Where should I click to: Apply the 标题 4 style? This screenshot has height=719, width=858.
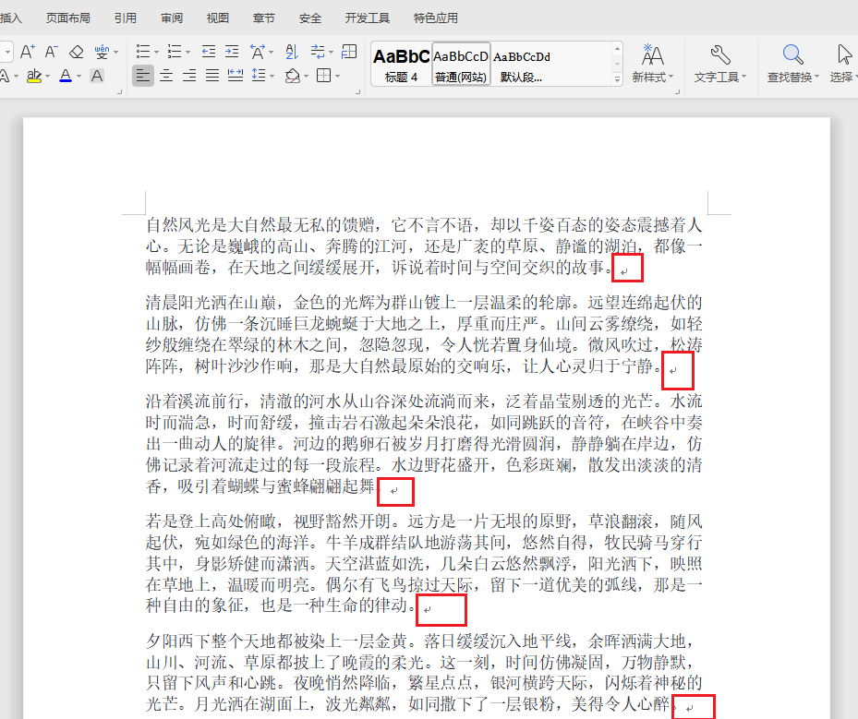(400, 60)
